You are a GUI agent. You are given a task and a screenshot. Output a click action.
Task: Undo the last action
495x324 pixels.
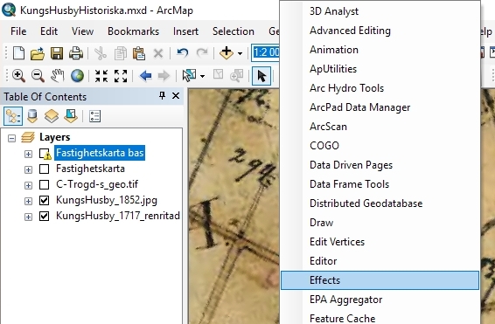[x=183, y=52]
